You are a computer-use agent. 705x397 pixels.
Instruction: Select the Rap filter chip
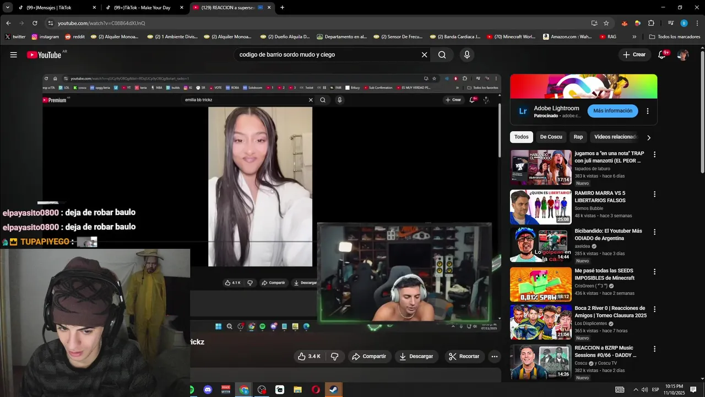(x=578, y=137)
